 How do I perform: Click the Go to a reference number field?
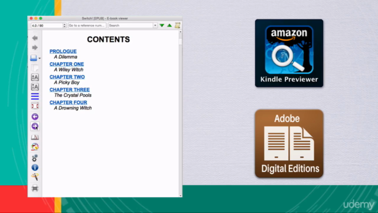click(x=87, y=25)
